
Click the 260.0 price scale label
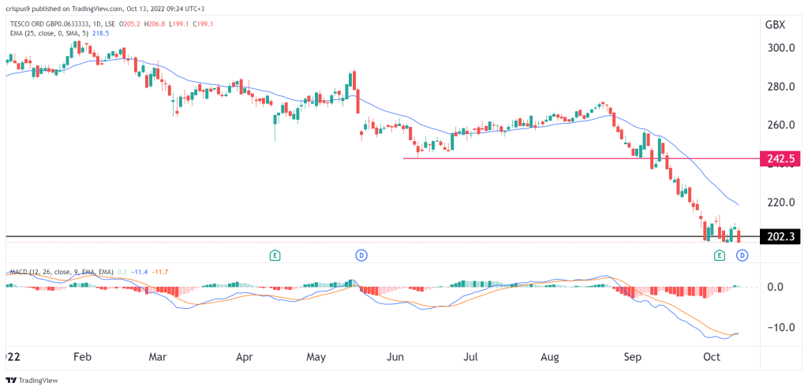point(780,125)
